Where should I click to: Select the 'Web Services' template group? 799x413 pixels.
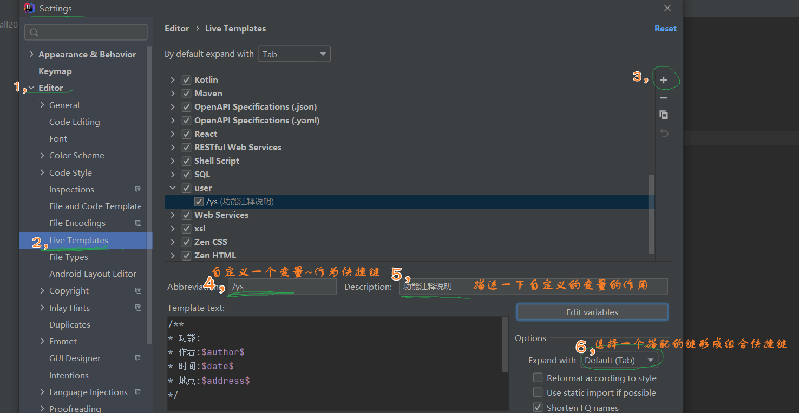pyautogui.click(x=410, y=215)
